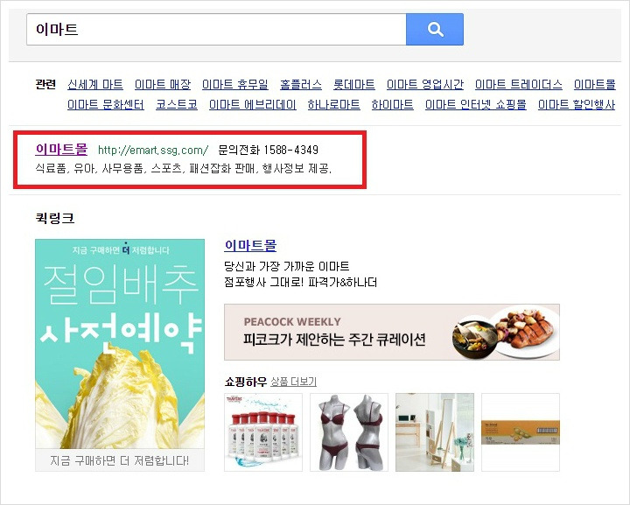Open the 이마트 할인행사 related link
This screenshot has height=505, width=630.
[x=577, y=105]
